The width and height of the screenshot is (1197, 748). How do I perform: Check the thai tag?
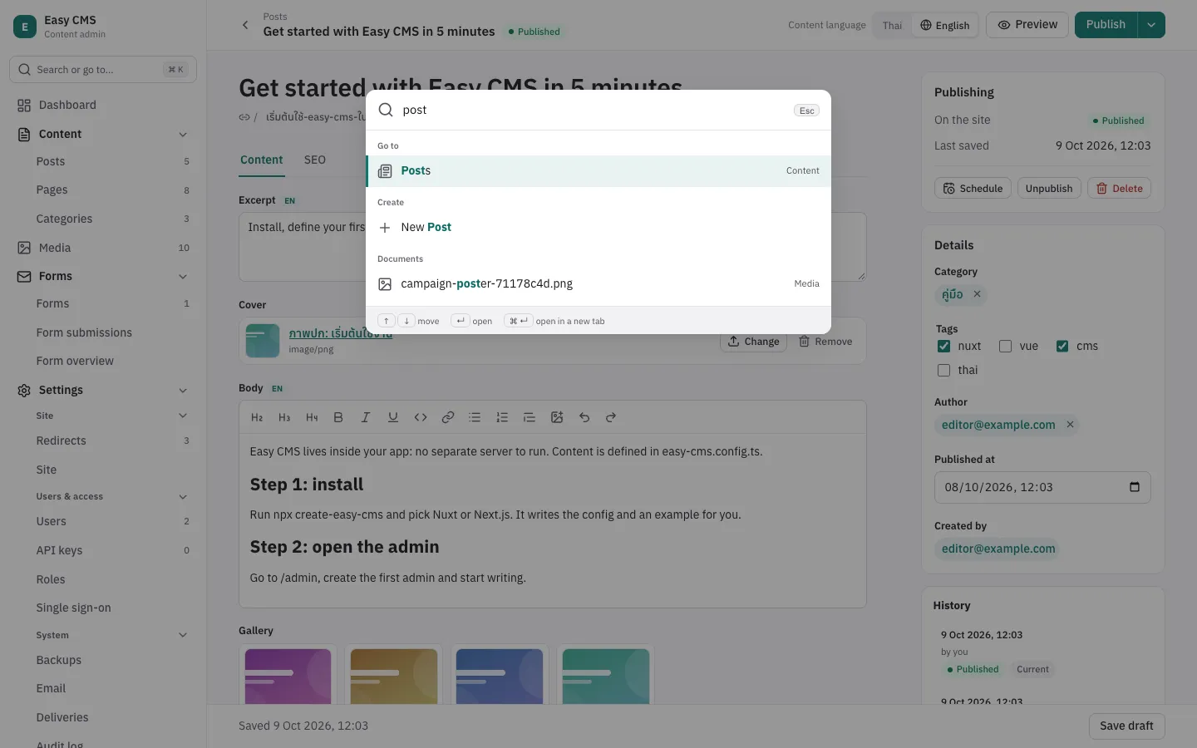[x=943, y=370]
